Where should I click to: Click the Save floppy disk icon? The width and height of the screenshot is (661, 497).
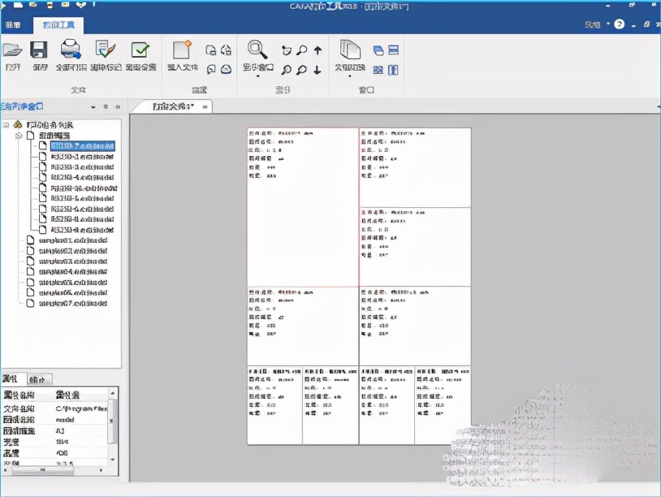pyautogui.click(x=40, y=50)
